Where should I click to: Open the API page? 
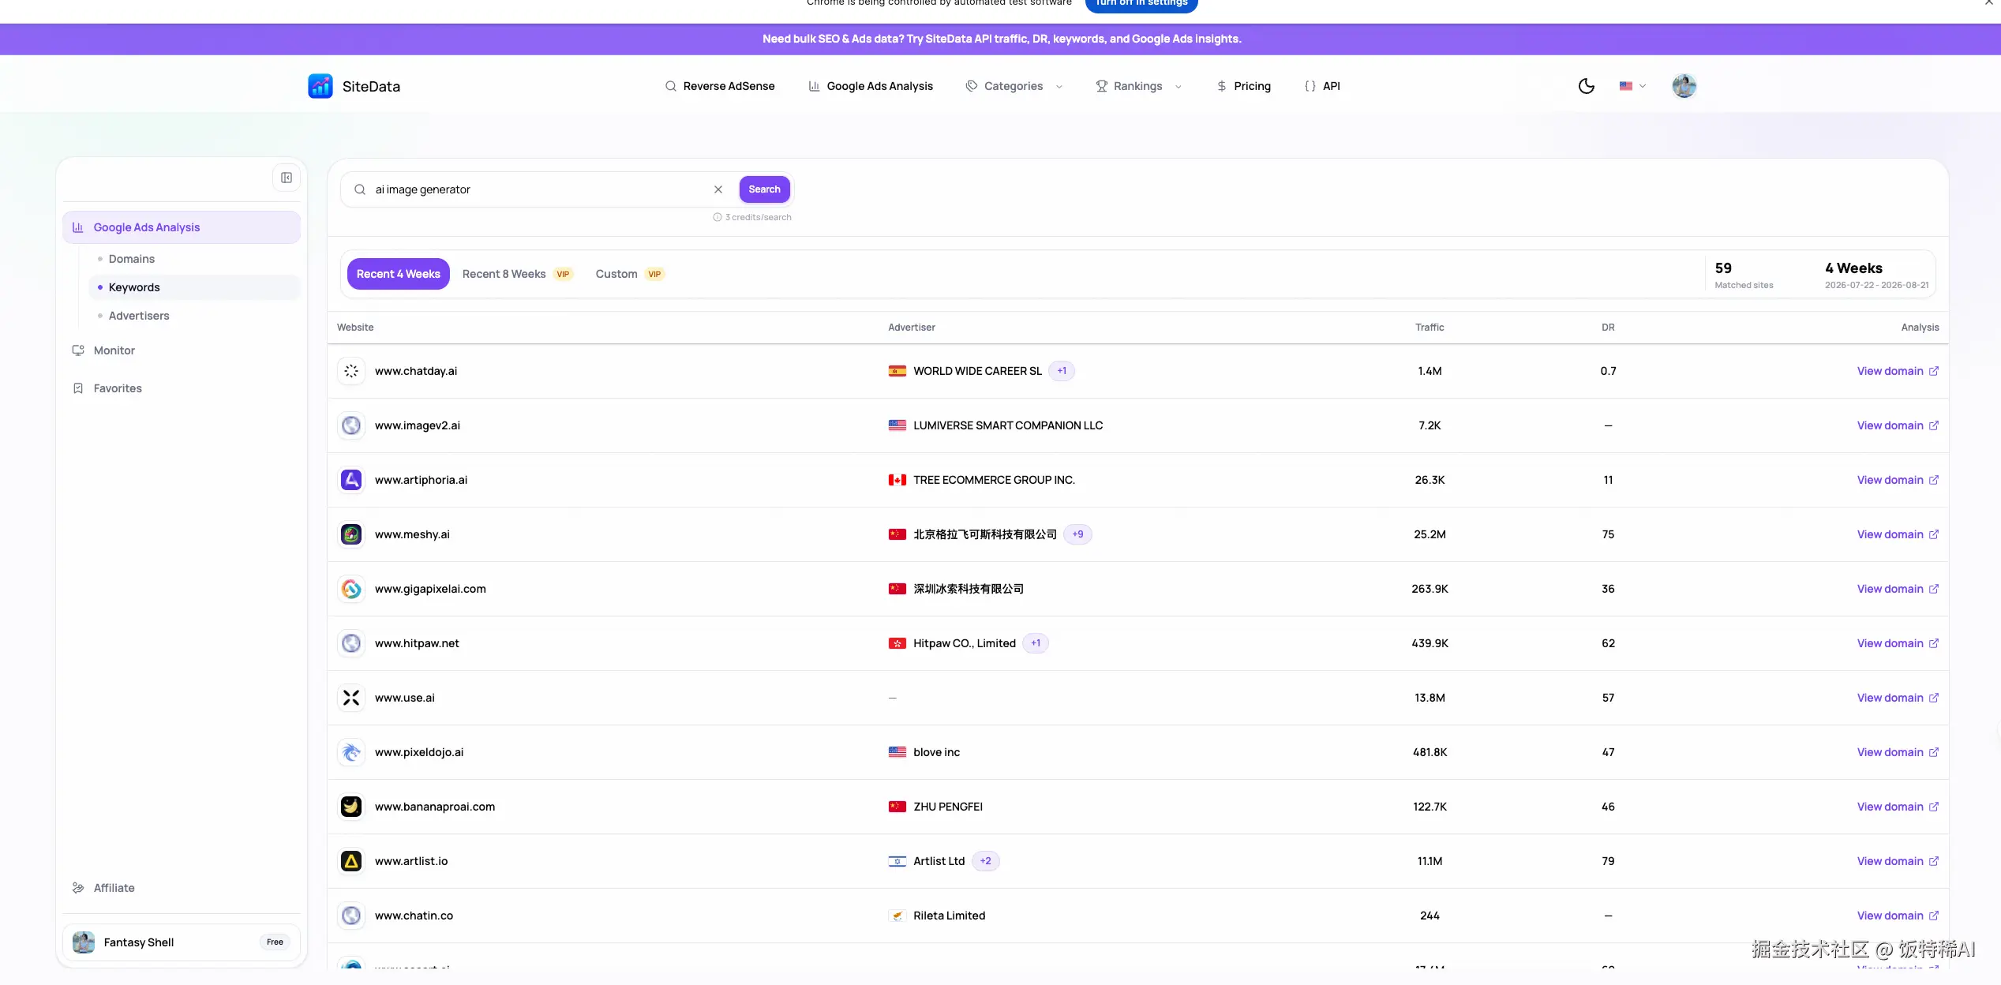(x=1322, y=86)
